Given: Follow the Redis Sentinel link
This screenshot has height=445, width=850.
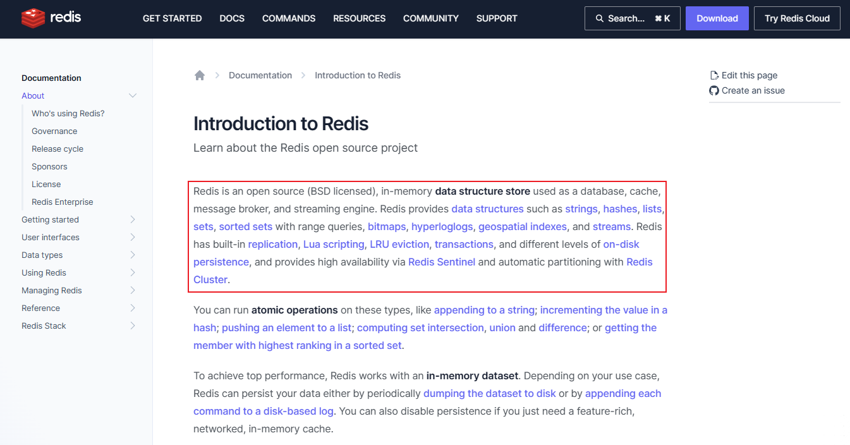Looking at the screenshot, I should pyautogui.click(x=442, y=262).
